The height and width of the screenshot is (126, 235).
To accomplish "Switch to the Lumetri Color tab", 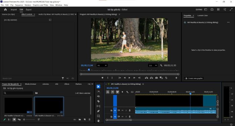I will click(x=202, y=15).
